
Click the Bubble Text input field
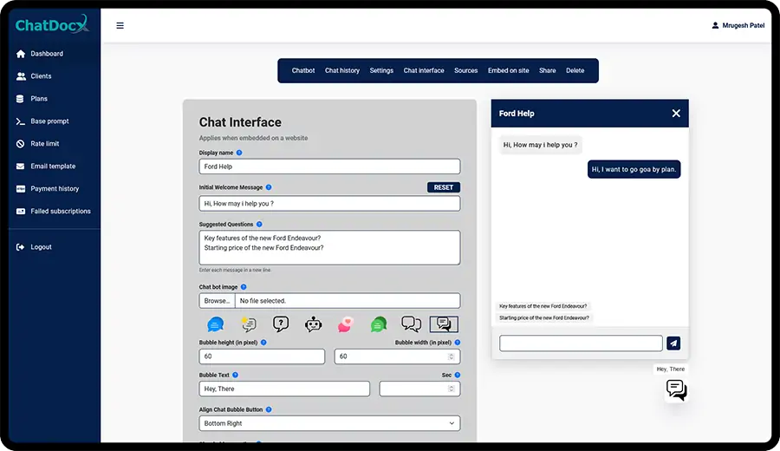coord(284,389)
